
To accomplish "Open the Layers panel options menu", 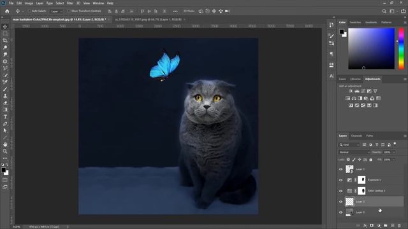I will (x=405, y=135).
